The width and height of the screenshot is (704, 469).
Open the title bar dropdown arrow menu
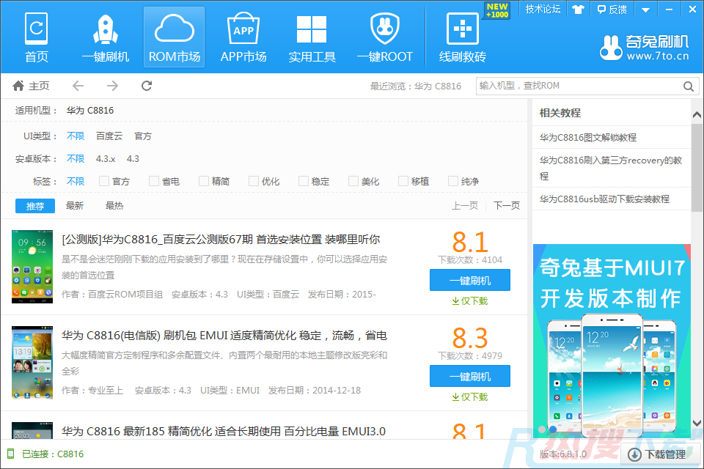tap(645, 10)
